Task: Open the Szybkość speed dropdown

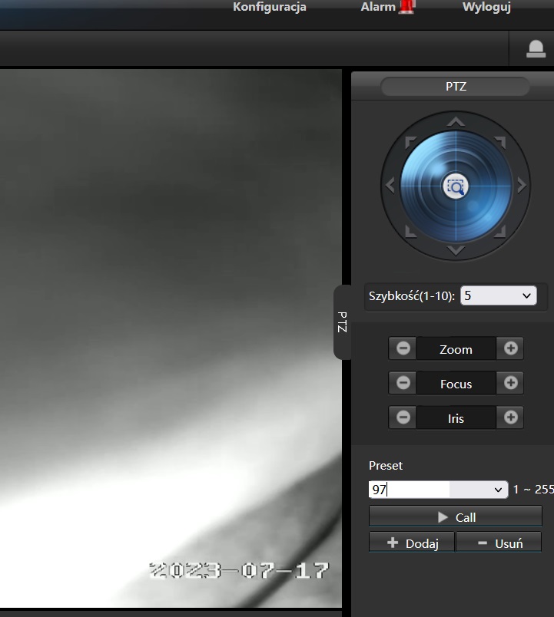Action: (x=499, y=295)
